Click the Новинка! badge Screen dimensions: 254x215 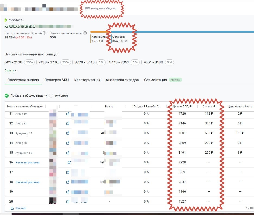coord(175,80)
